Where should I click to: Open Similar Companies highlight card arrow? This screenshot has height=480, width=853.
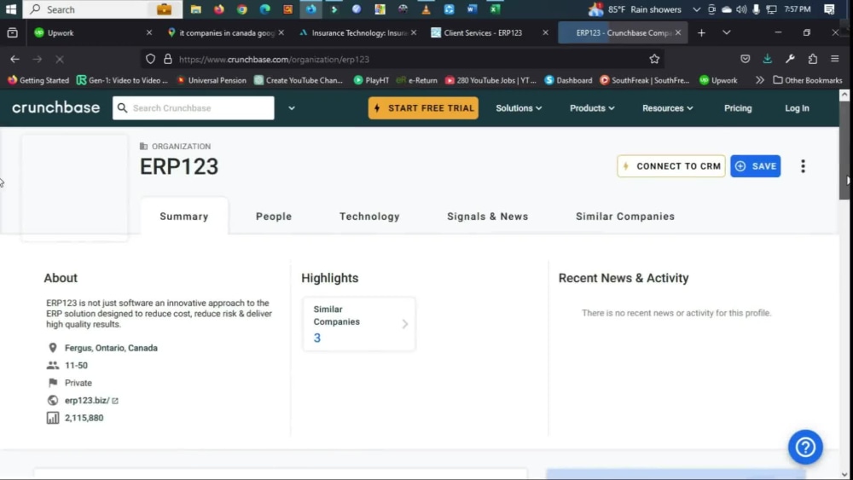[404, 324]
